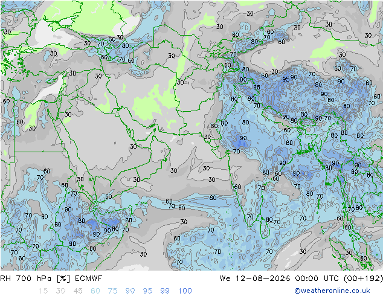Click the Sri Lanka island outline
Image resolution: width=383 pixels, height=296 pixels.
click(x=265, y=228)
